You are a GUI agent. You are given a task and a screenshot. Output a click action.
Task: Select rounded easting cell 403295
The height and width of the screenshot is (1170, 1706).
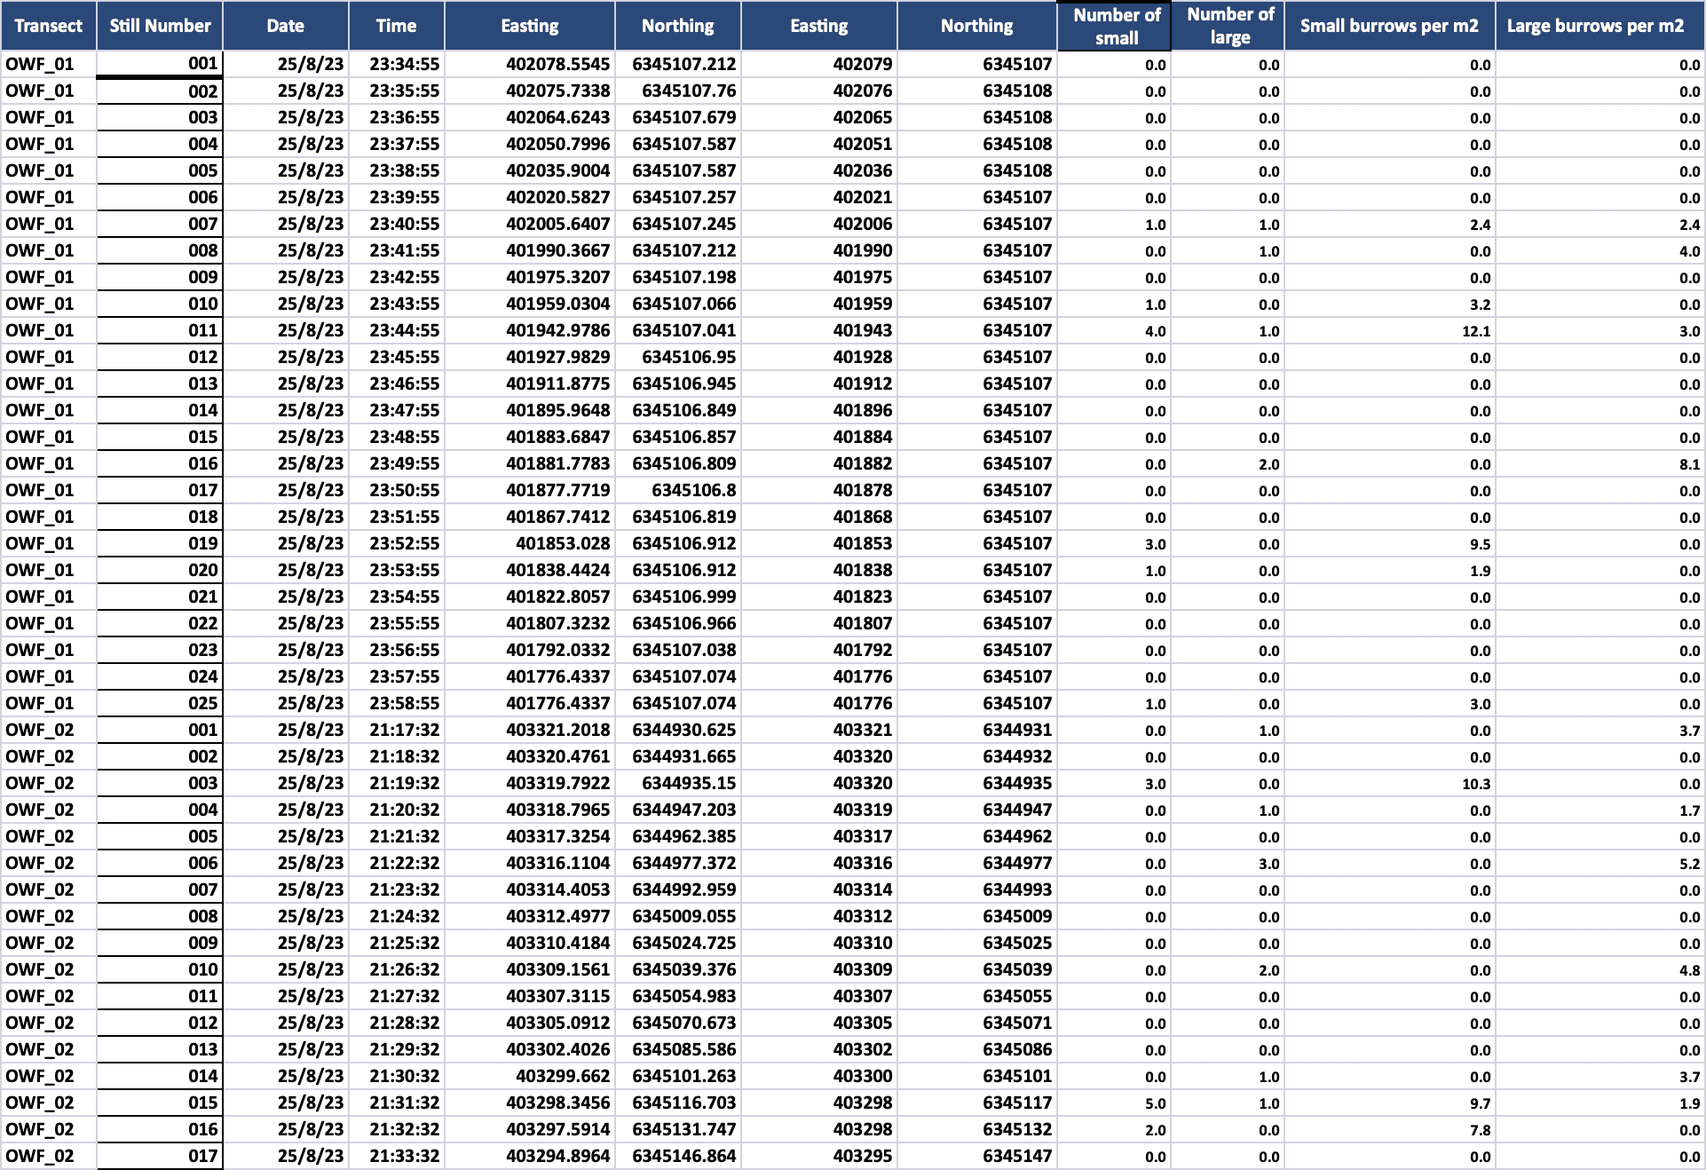(x=818, y=1156)
